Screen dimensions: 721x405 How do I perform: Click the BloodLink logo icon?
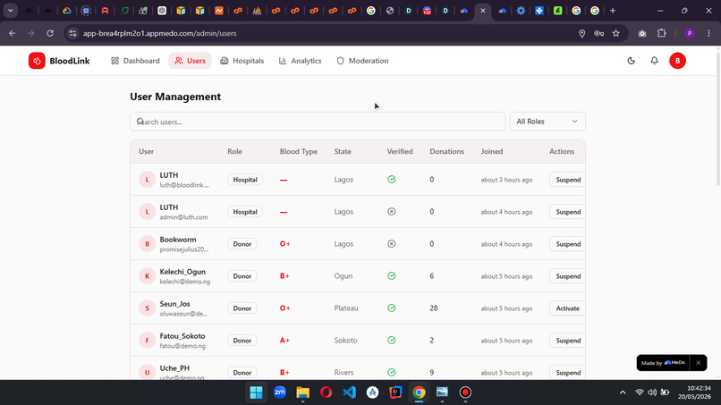37,61
